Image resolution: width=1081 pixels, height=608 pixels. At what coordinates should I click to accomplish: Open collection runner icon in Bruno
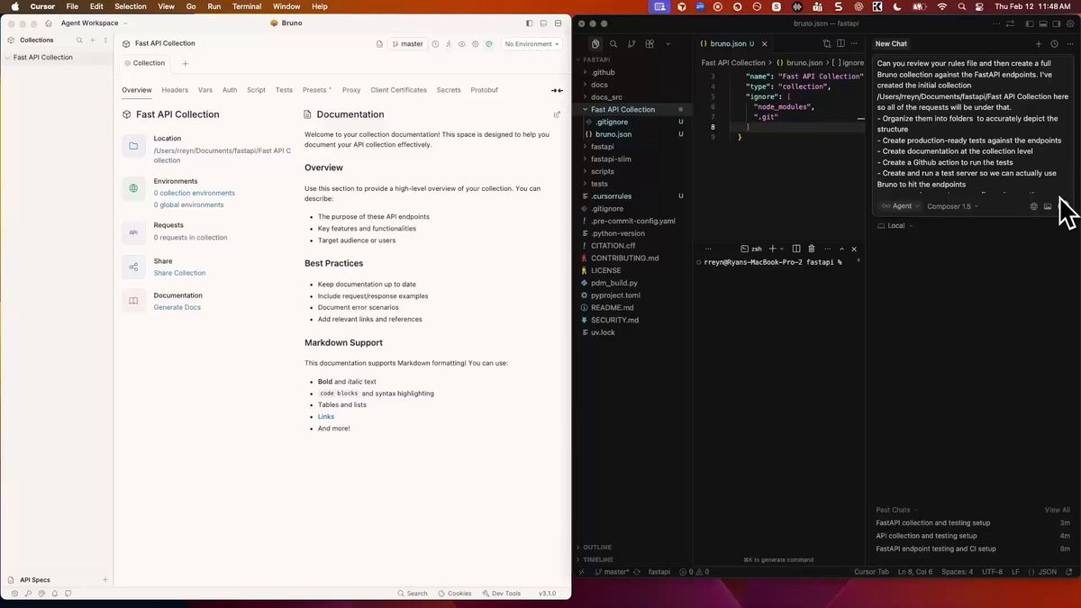449,43
